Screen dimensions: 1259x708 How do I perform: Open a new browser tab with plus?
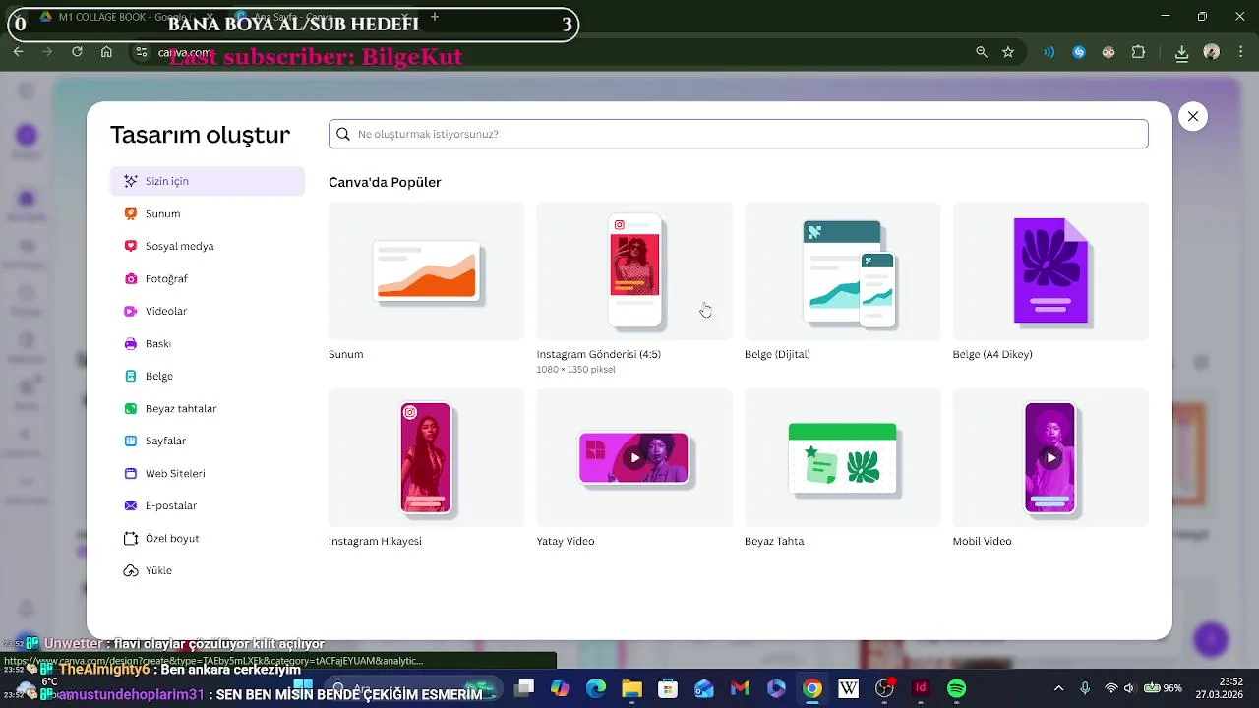435,17
